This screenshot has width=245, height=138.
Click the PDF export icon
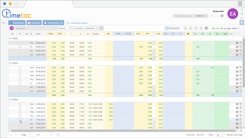[x=201, y=28]
